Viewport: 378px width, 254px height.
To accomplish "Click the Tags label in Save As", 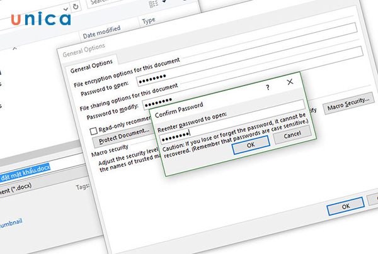I will coord(83,187).
